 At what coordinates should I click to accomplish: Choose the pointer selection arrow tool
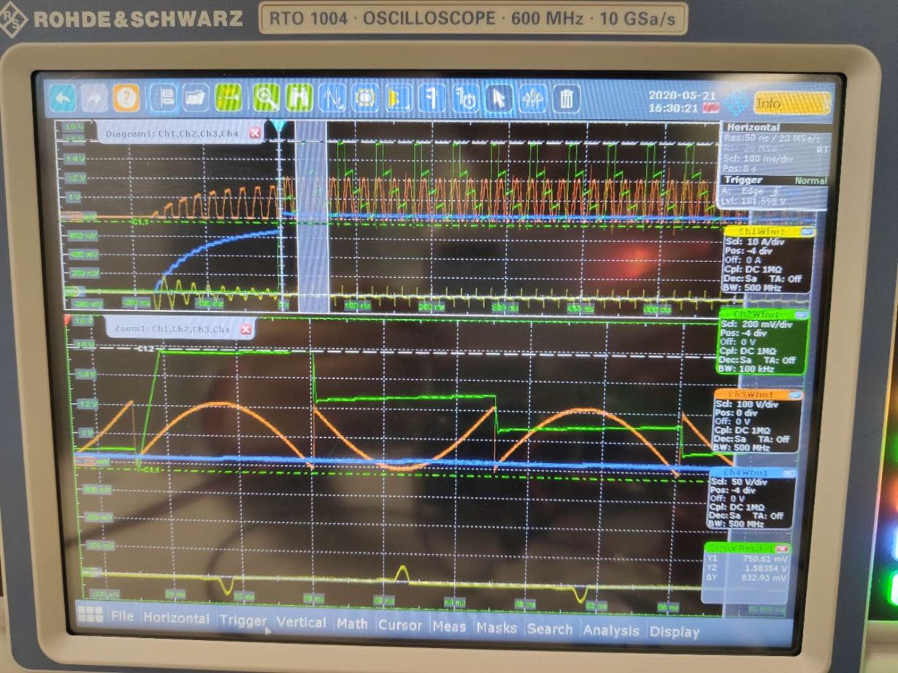[499, 98]
